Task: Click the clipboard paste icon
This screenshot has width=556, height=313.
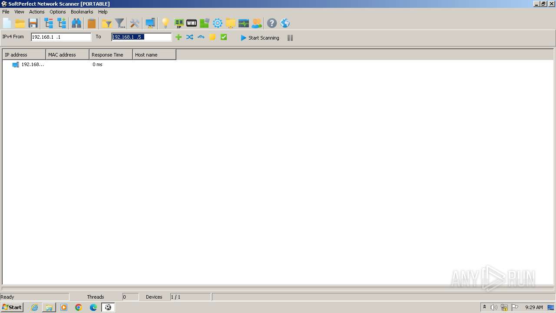Action: click(92, 23)
